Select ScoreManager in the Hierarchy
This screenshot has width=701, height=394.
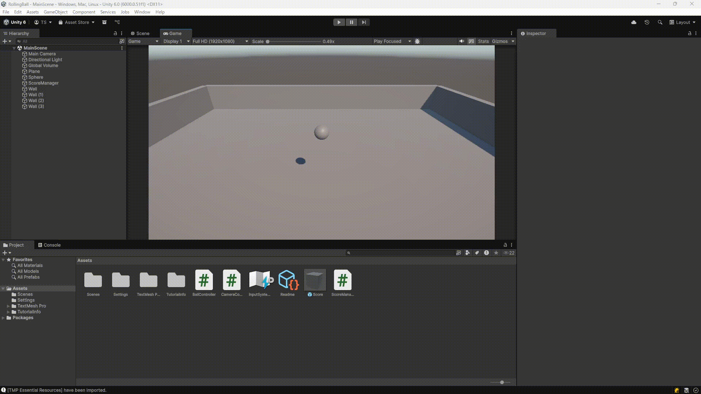tap(43, 83)
